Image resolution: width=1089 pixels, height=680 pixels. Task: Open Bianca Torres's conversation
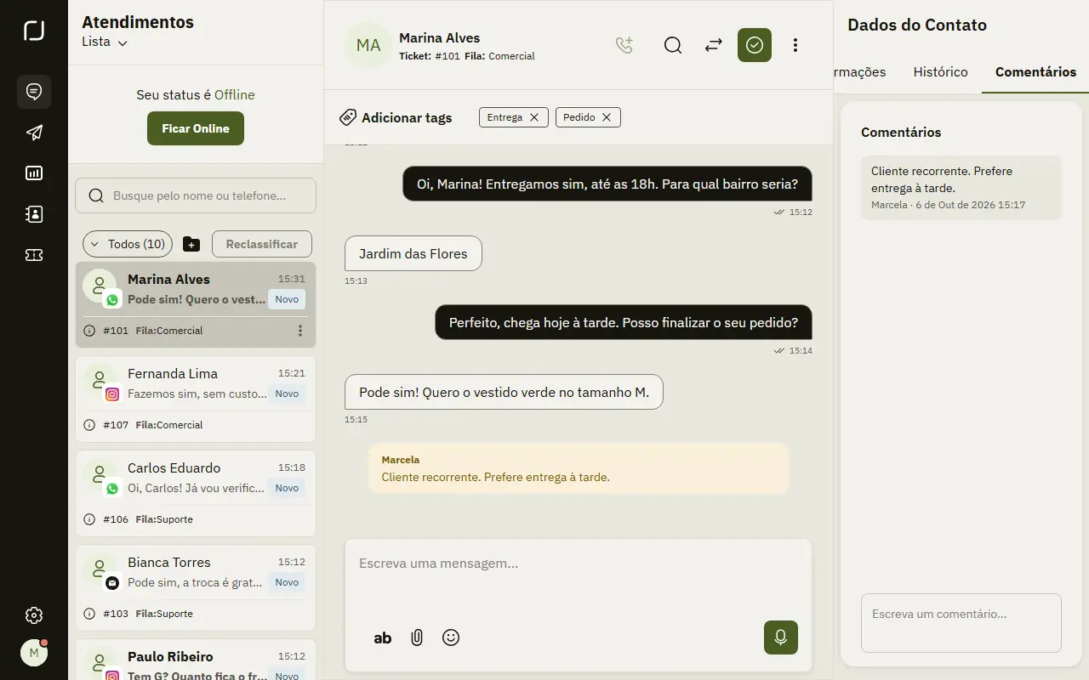196,588
